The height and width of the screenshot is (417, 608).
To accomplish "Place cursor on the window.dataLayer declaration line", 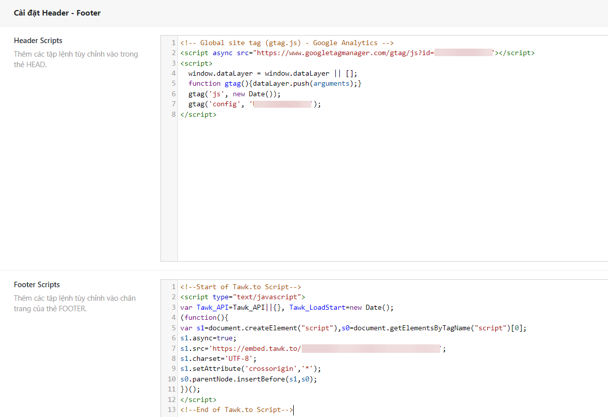I will 271,73.
